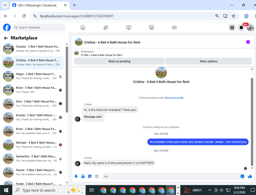Click Cristina's avatar beside phone number message
This screenshot has width=256, height=195.
(x=77, y=163)
